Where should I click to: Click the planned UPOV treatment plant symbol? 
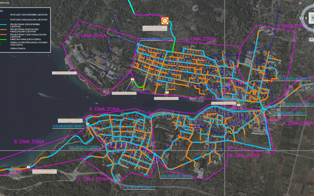point(165,21)
